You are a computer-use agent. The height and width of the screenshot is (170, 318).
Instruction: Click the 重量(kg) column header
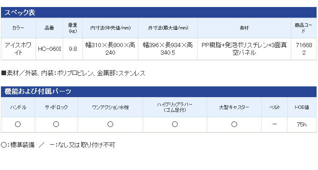tap(72, 28)
